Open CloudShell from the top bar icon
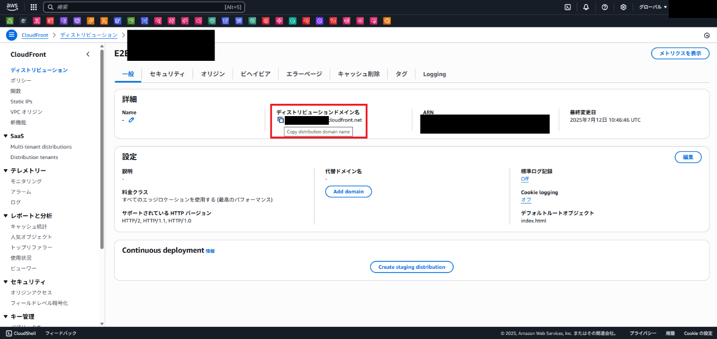 tap(567, 7)
